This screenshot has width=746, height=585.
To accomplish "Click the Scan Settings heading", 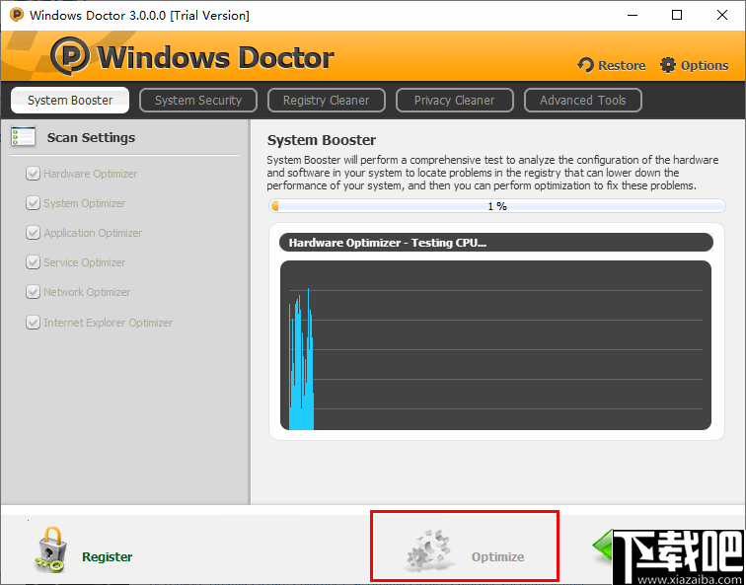I will [x=91, y=137].
